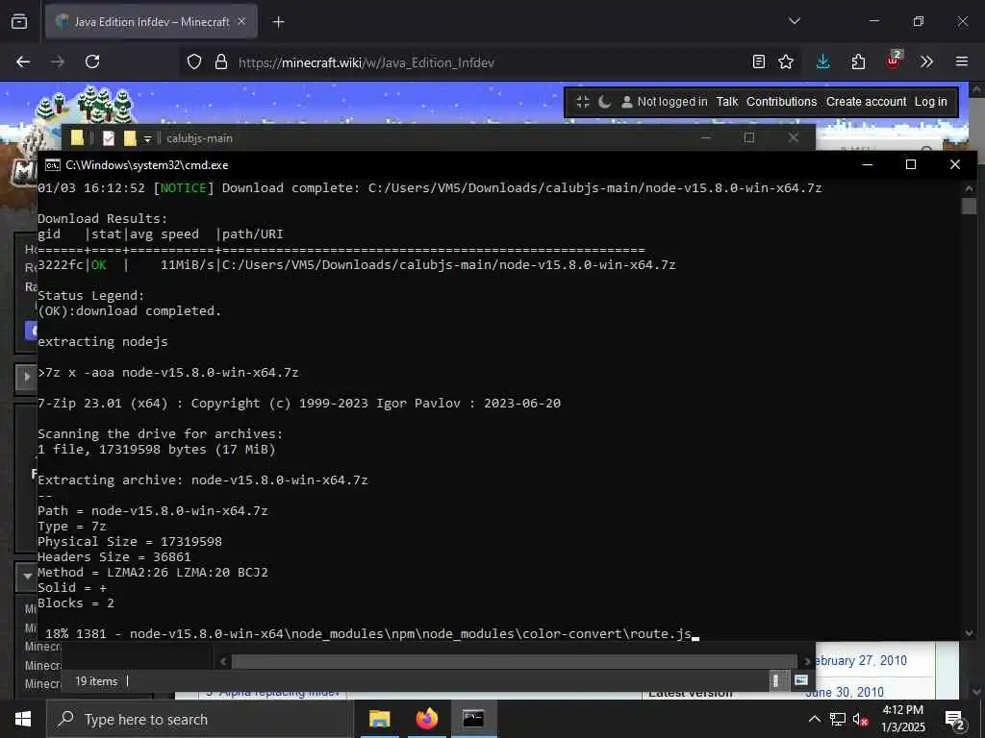This screenshot has width=985, height=738.
Task: Expand wiki sidebar section with right arrow
Action: [x=27, y=377]
